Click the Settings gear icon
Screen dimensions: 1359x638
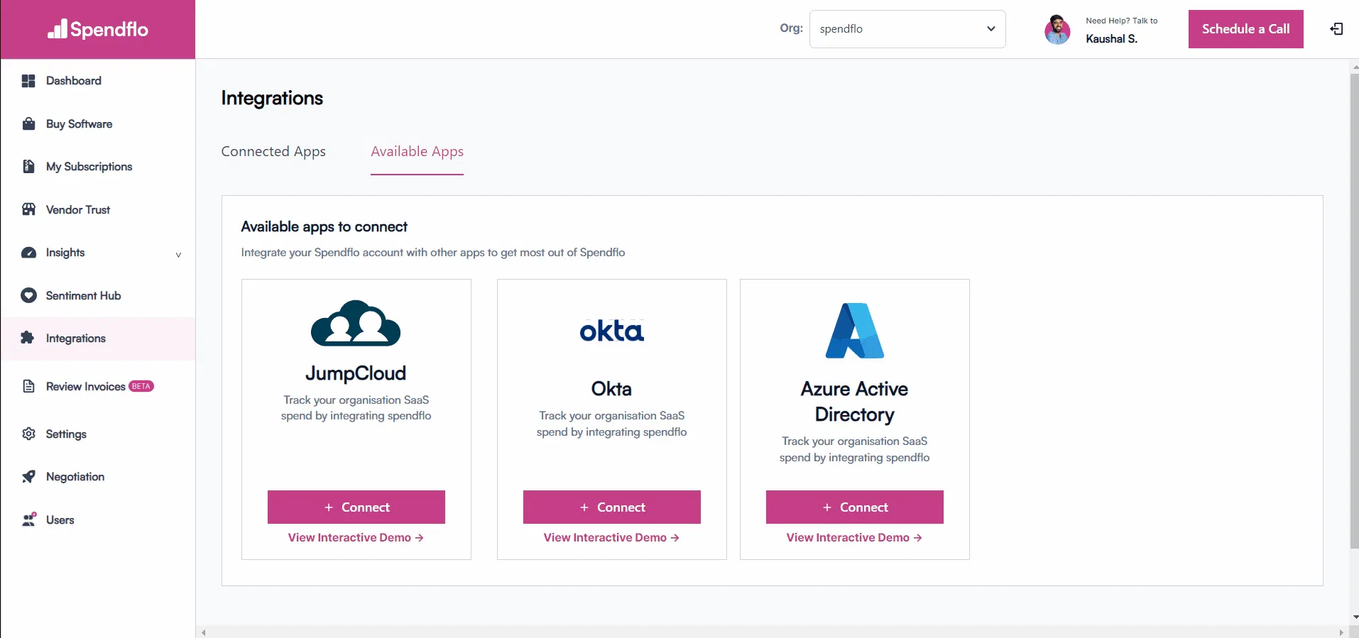coord(28,434)
